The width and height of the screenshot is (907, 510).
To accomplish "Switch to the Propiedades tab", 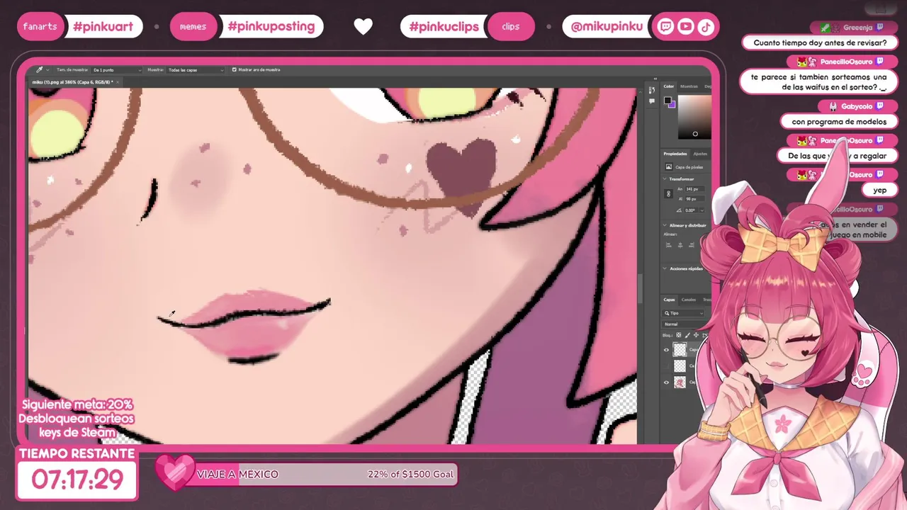I will click(675, 154).
